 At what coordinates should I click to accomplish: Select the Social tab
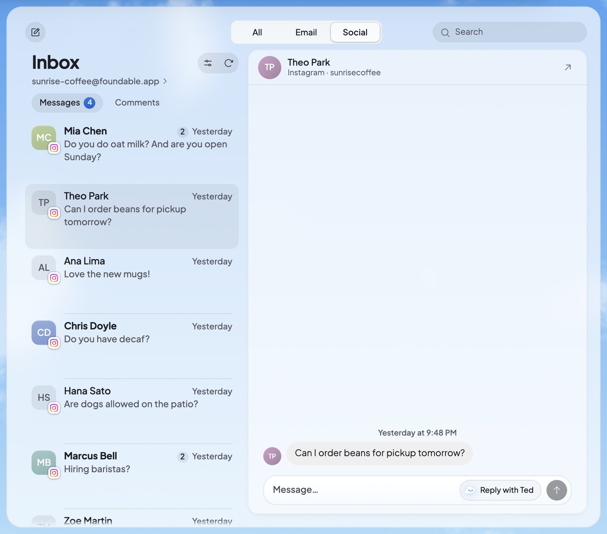tap(355, 32)
